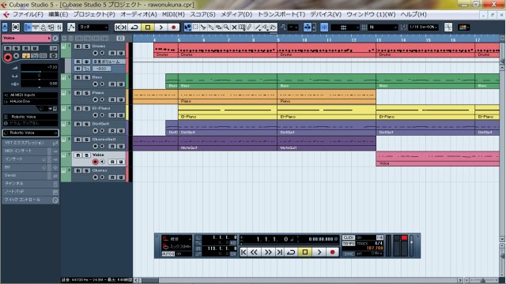Adjust transport panel output level slider

tap(411, 245)
